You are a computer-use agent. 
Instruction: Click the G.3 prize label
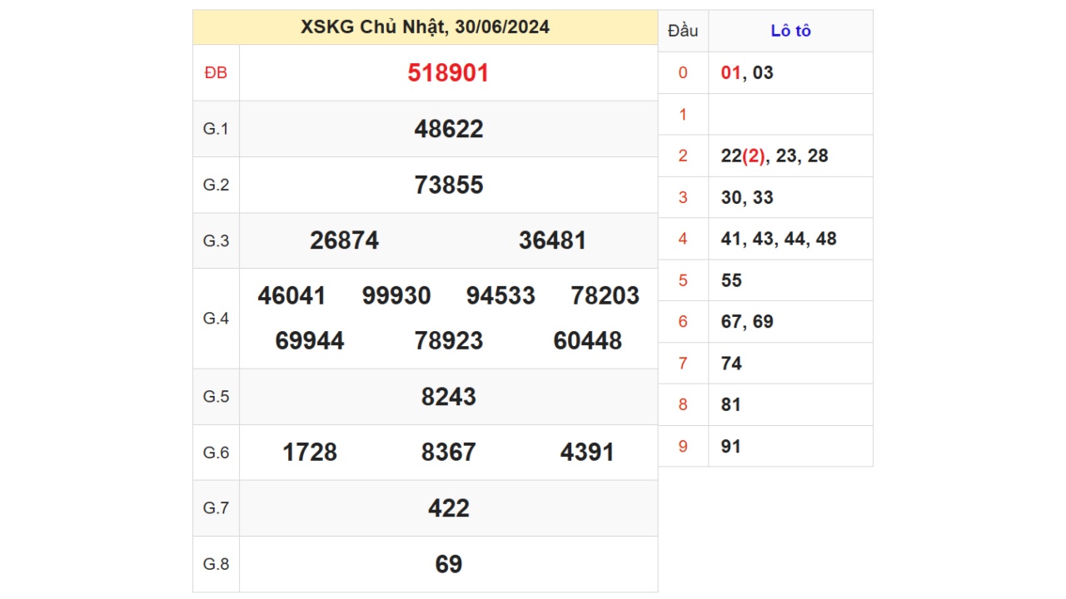(x=216, y=240)
